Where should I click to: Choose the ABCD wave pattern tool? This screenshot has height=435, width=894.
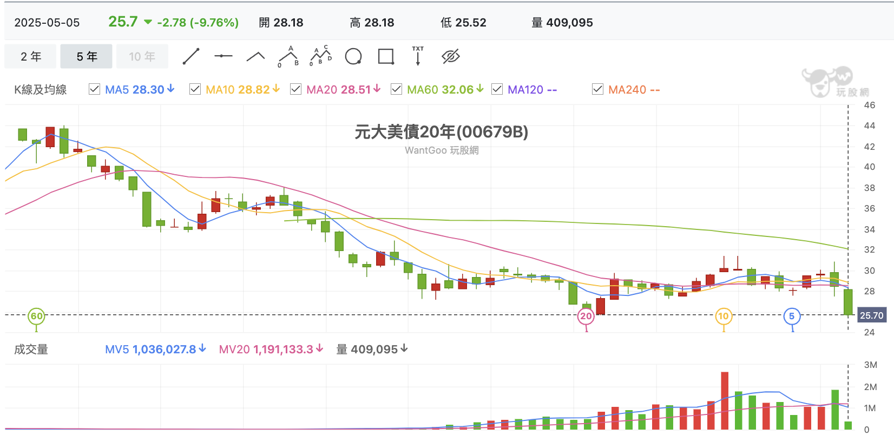(321, 56)
